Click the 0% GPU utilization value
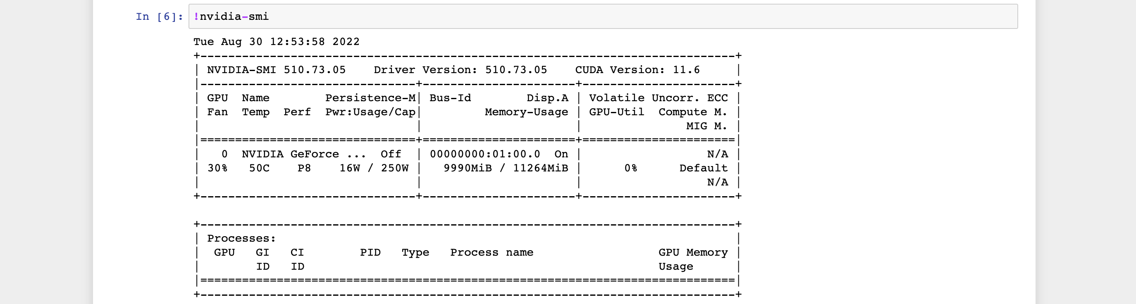This screenshot has width=1136, height=304. coord(630,168)
